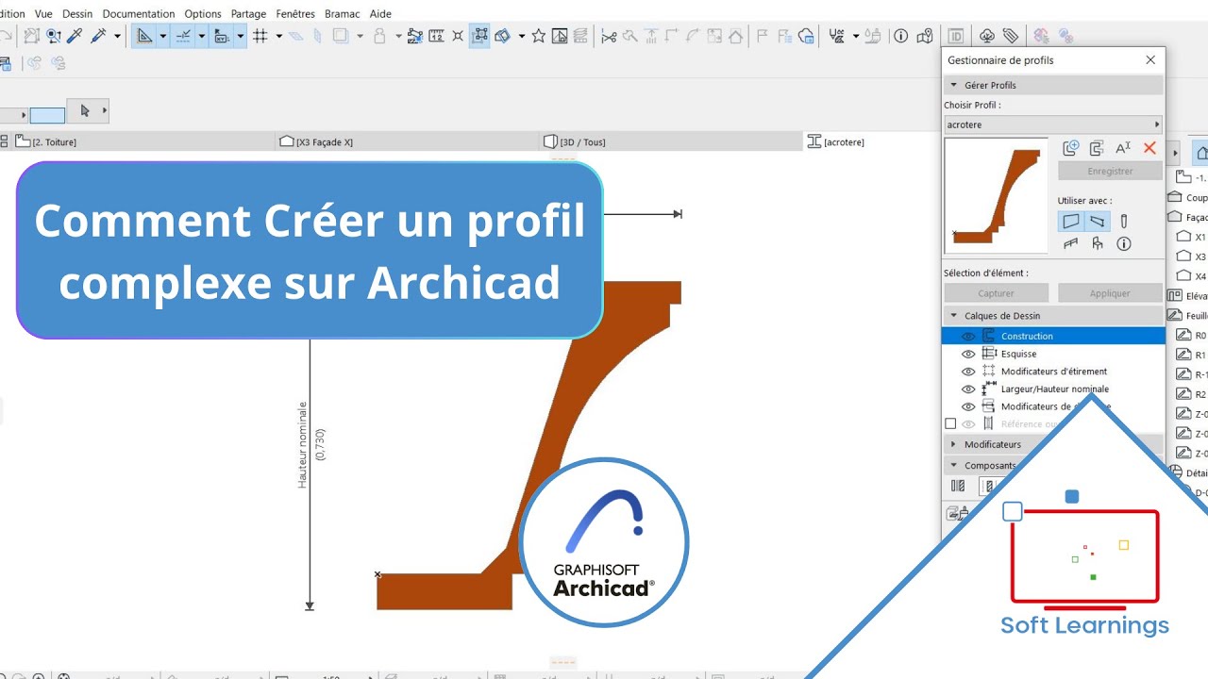
Task: Click the cloud tree BIMcloud icon
Action: (987, 36)
